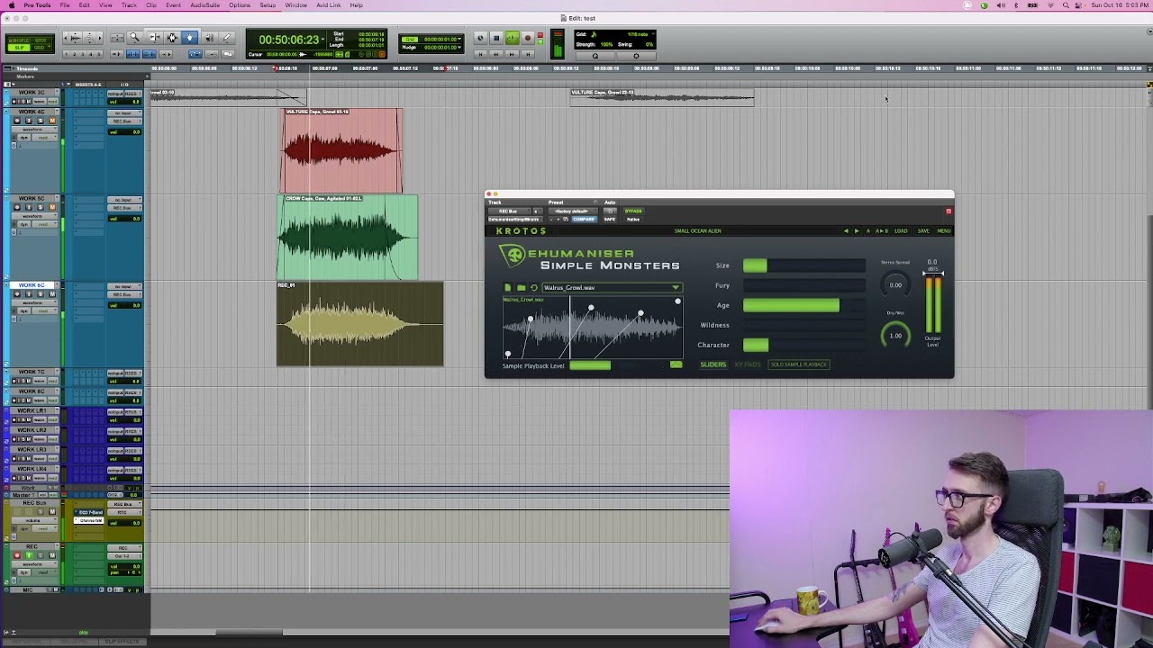This screenshot has width=1153, height=648.
Task: Click the transport Record button
Action: coord(528,38)
